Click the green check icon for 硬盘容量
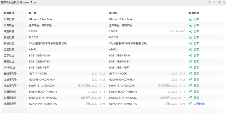226x114 pixels. point(191,31)
